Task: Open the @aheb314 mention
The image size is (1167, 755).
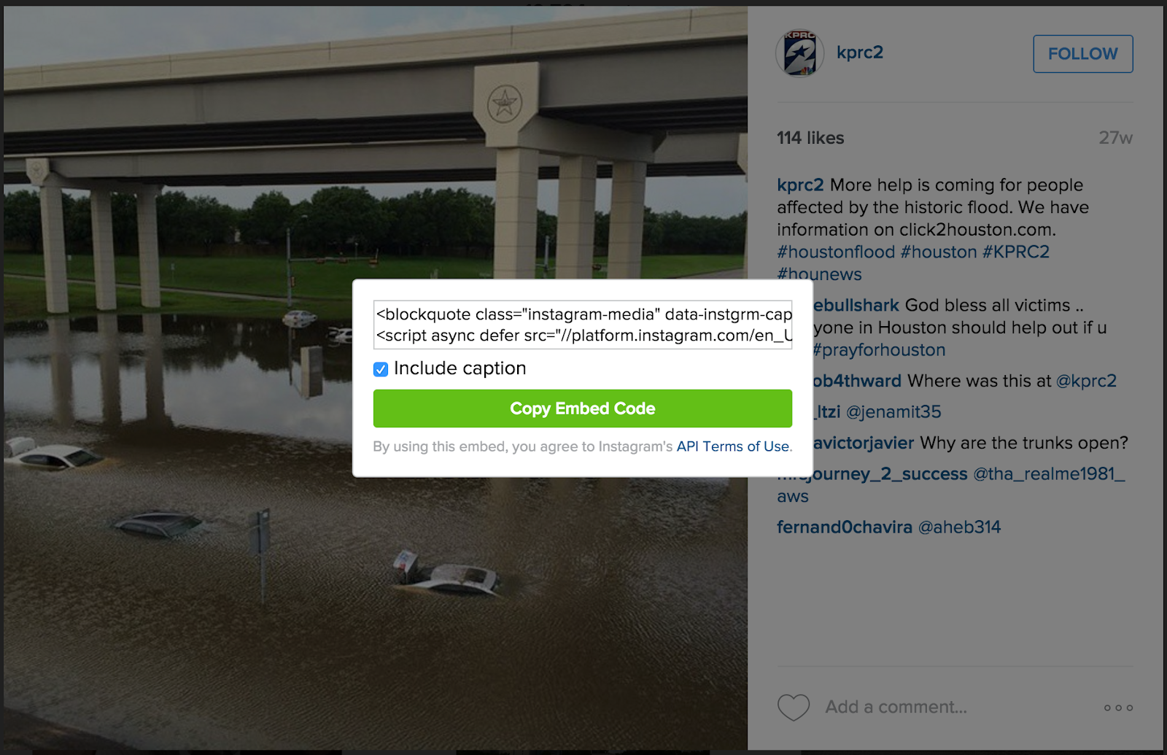Action: (x=959, y=527)
